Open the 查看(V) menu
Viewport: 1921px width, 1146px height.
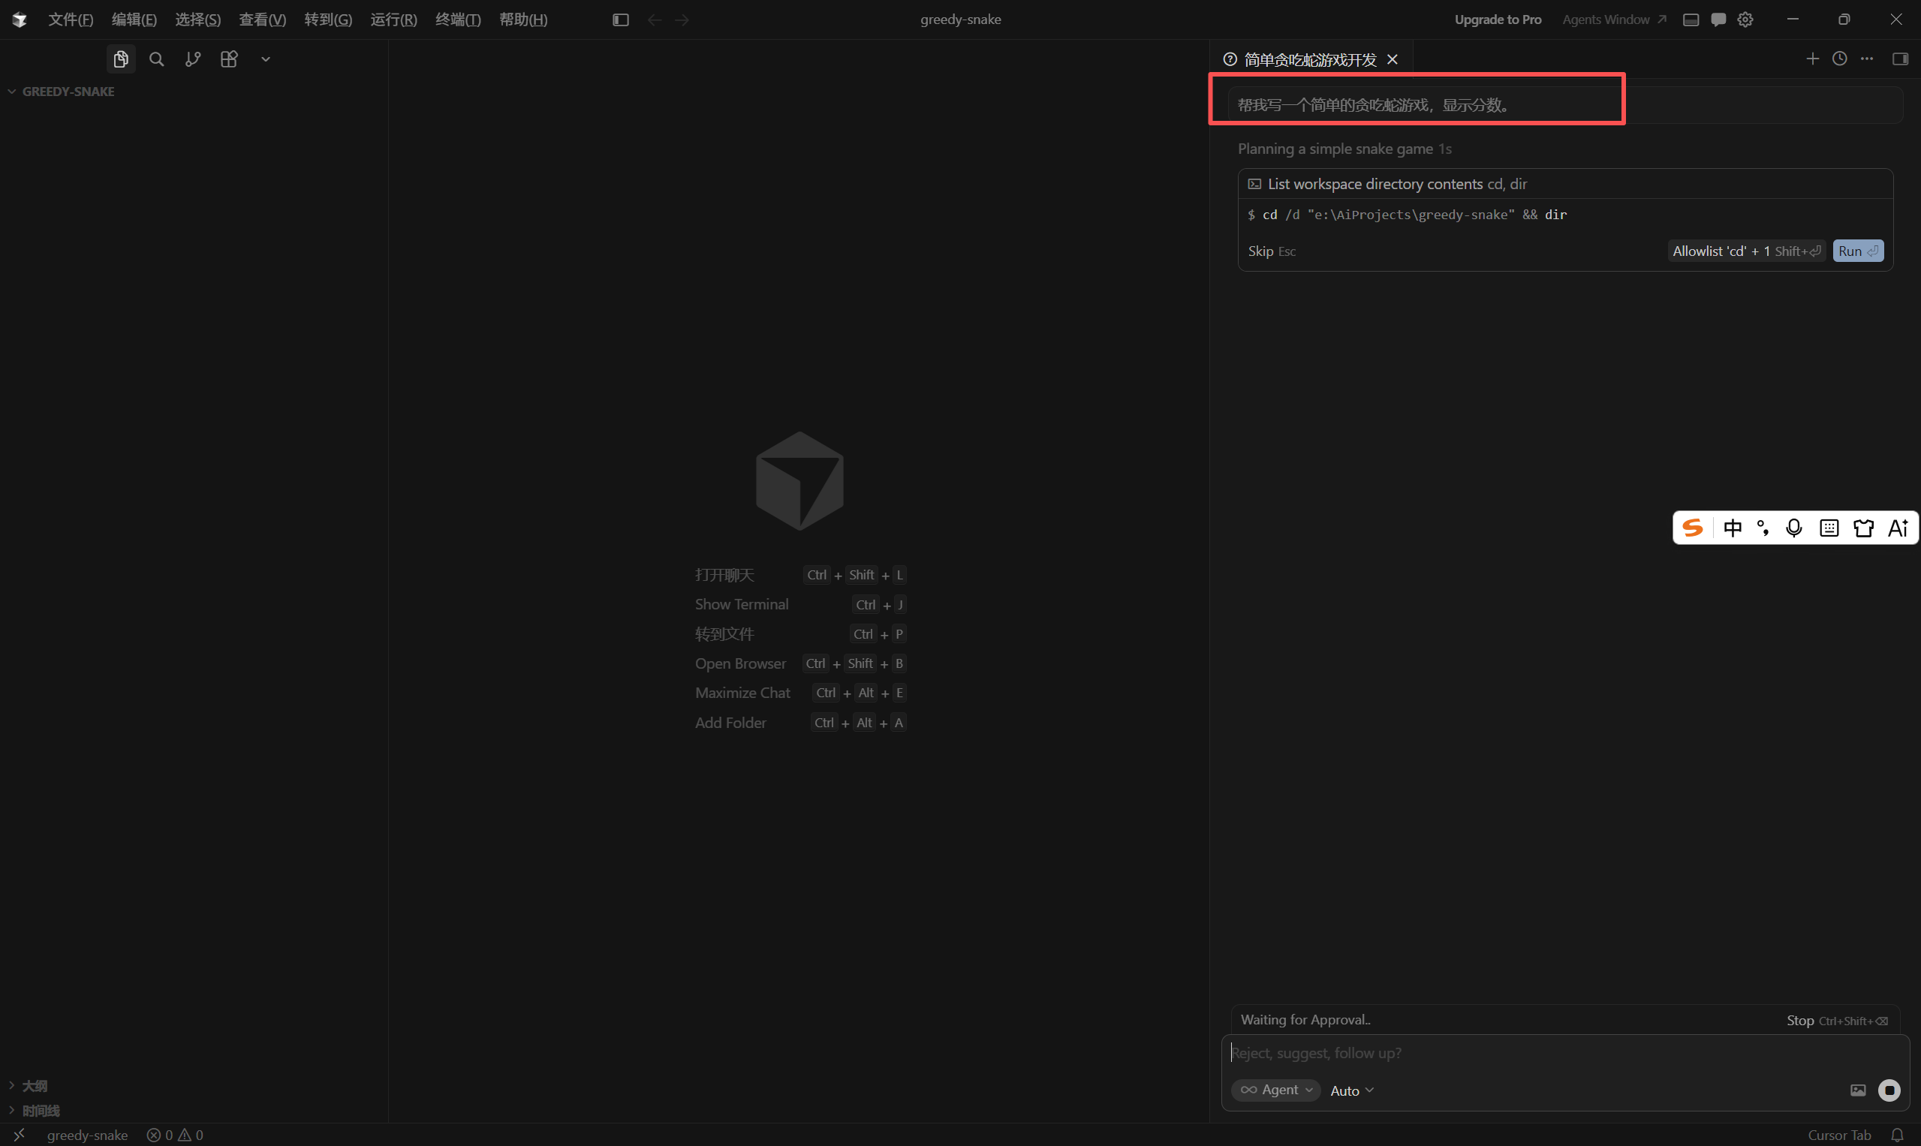[x=262, y=20]
